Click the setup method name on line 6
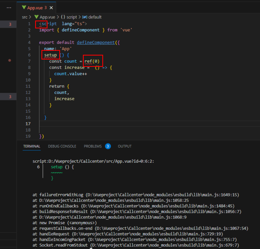Viewport: 260px width, 249px height. (x=50, y=55)
